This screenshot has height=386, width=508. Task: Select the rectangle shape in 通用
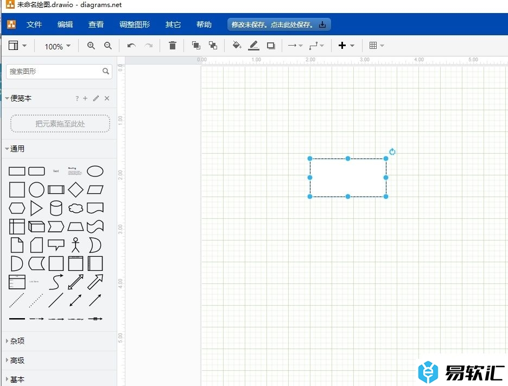17,171
